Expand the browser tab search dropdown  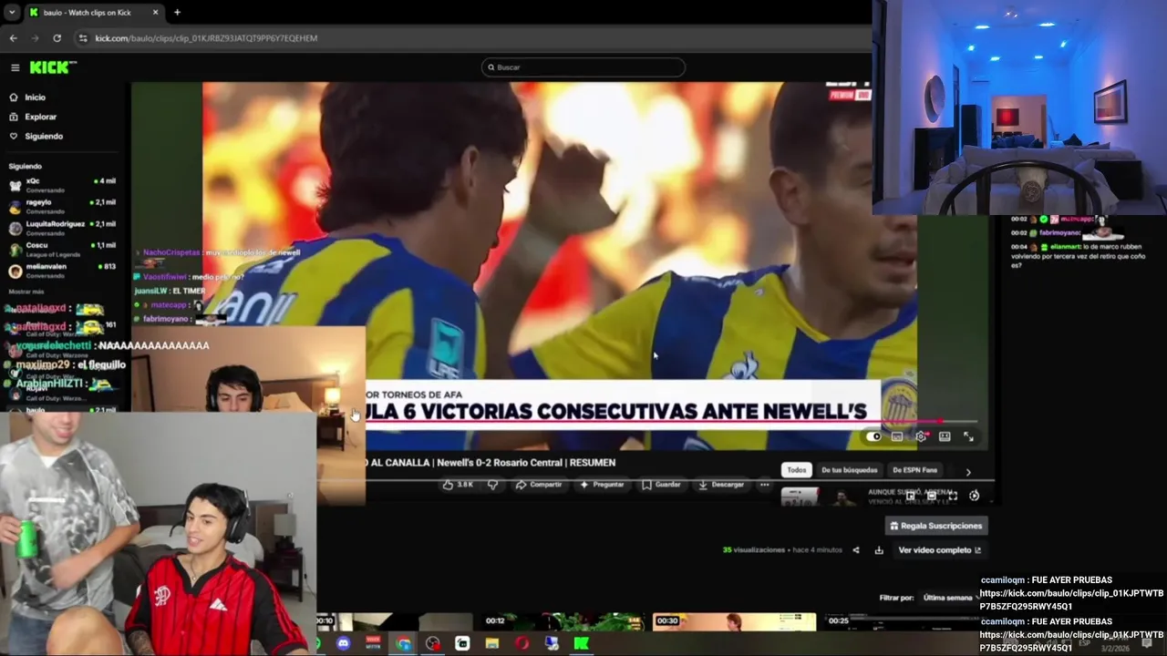(12, 13)
